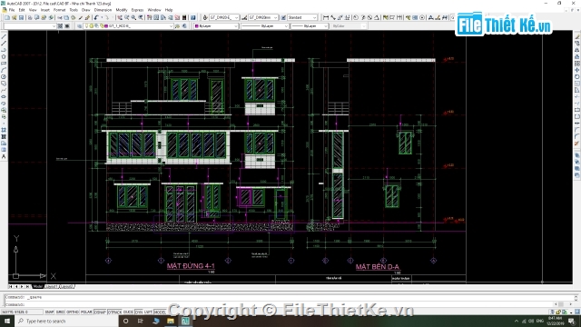Open the Layer Properties Manager icon

pyautogui.click(x=79, y=26)
